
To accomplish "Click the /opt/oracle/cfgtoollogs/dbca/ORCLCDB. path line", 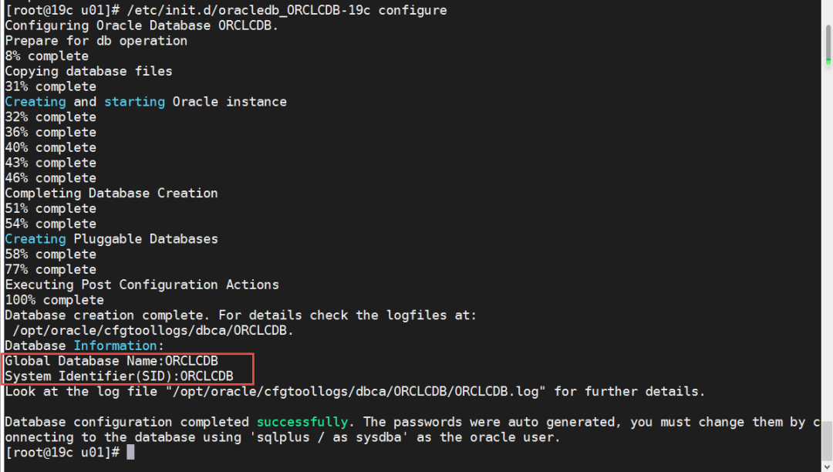I will coord(153,330).
